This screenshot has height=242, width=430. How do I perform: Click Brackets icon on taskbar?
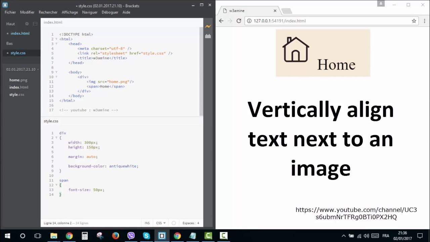click(x=162, y=236)
